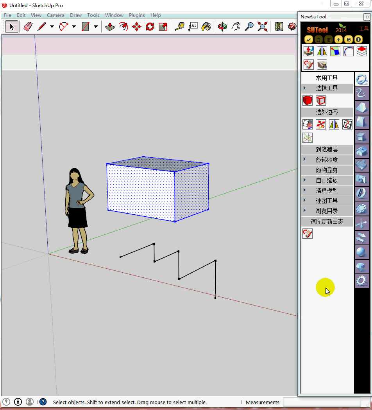Choose the pencil Line tool
Viewport: 372px width, 410px height.
41,27
